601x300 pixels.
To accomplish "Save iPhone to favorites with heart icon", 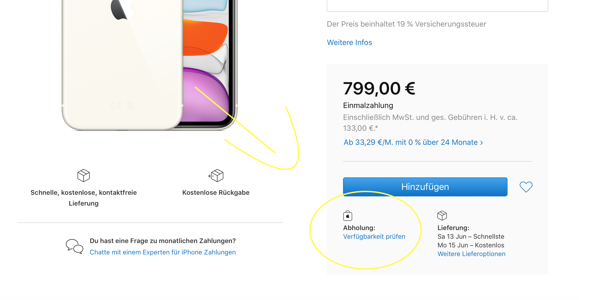I will tap(526, 187).
